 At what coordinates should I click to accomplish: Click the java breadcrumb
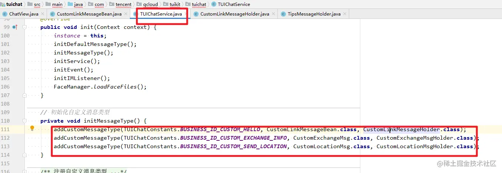tap(78, 4)
